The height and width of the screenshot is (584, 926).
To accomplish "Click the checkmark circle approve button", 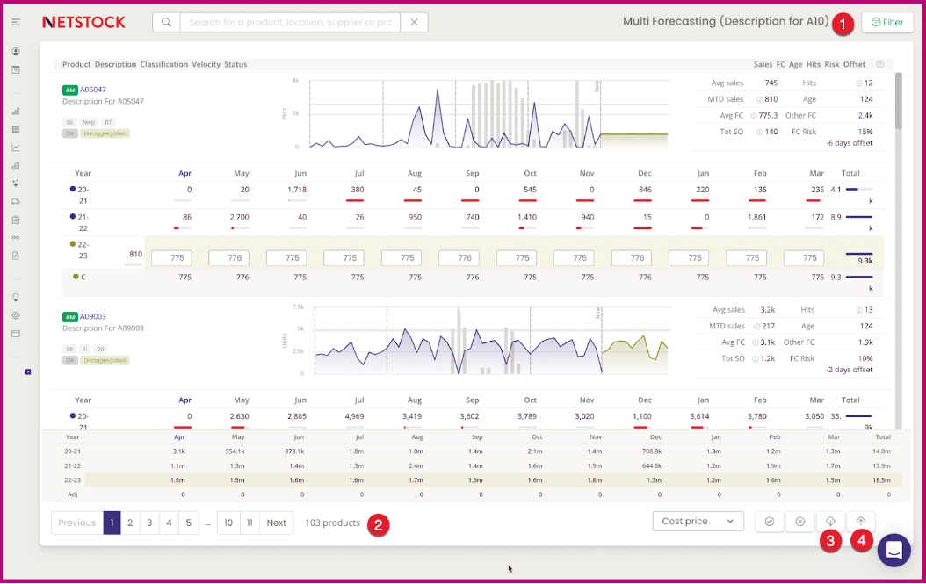I will [x=769, y=522].
